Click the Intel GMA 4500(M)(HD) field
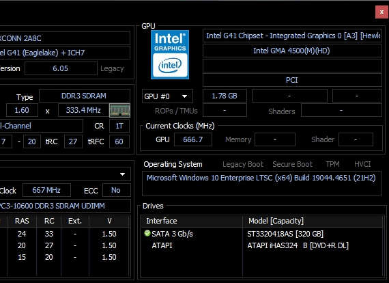This screenshot has width=389, height=283. (x=292, y=51)
